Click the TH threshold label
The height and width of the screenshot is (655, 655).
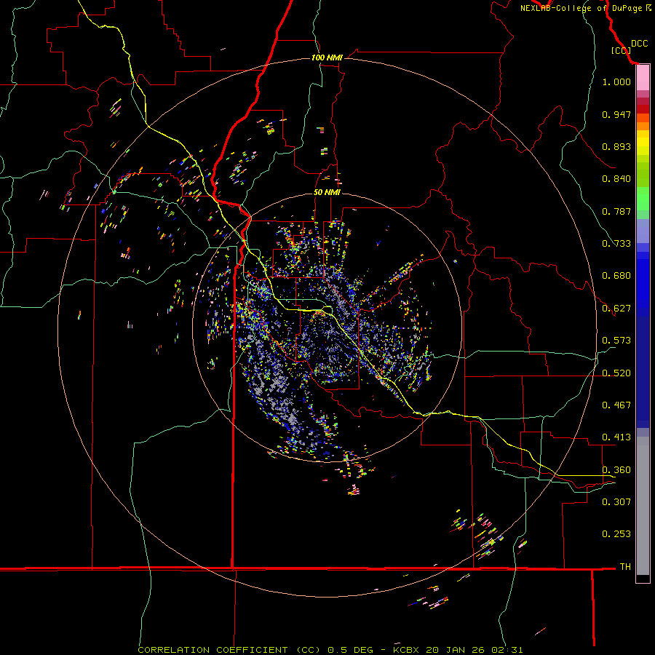pyautogui.click(x=625, y=567)
